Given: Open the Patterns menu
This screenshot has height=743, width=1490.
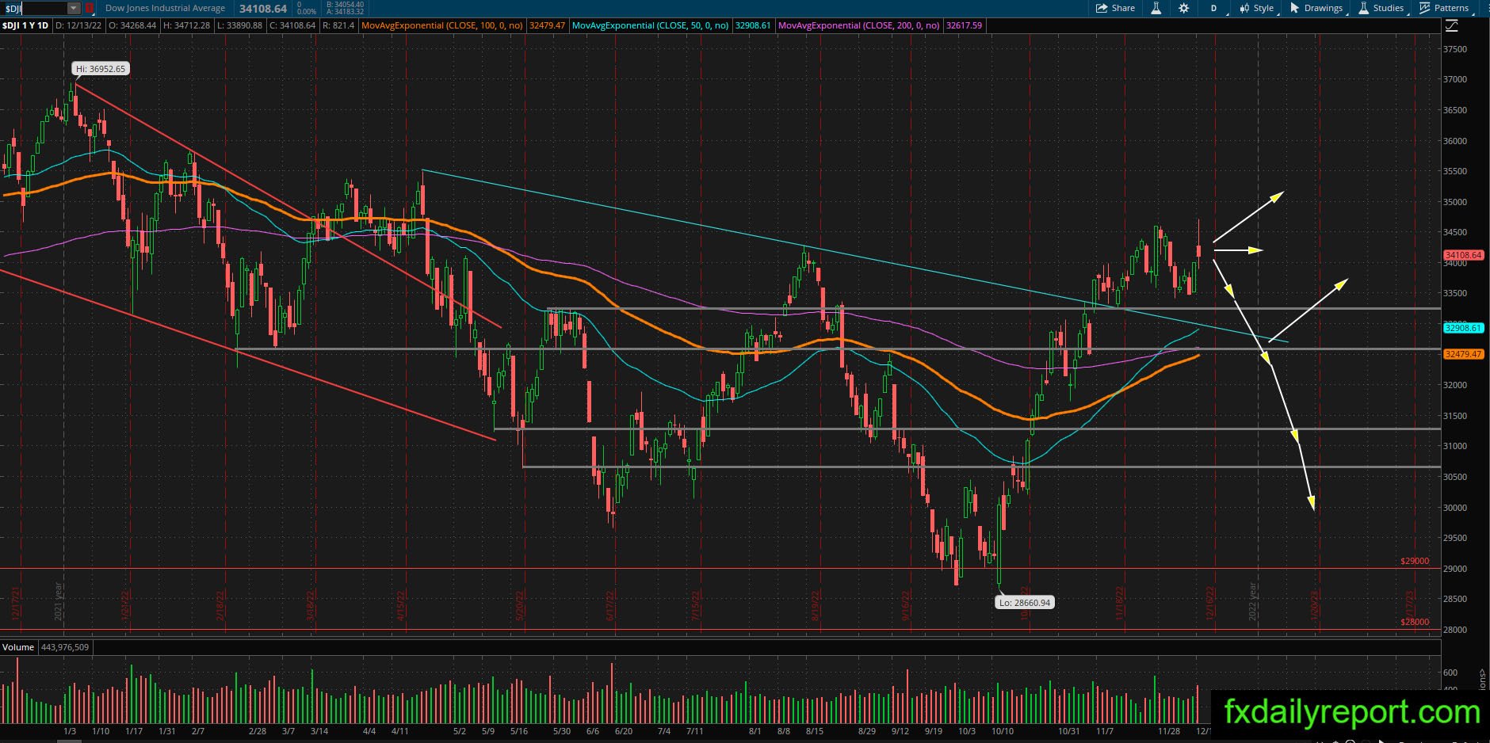Looking at the screenshot, I should tap(1445, 8).
